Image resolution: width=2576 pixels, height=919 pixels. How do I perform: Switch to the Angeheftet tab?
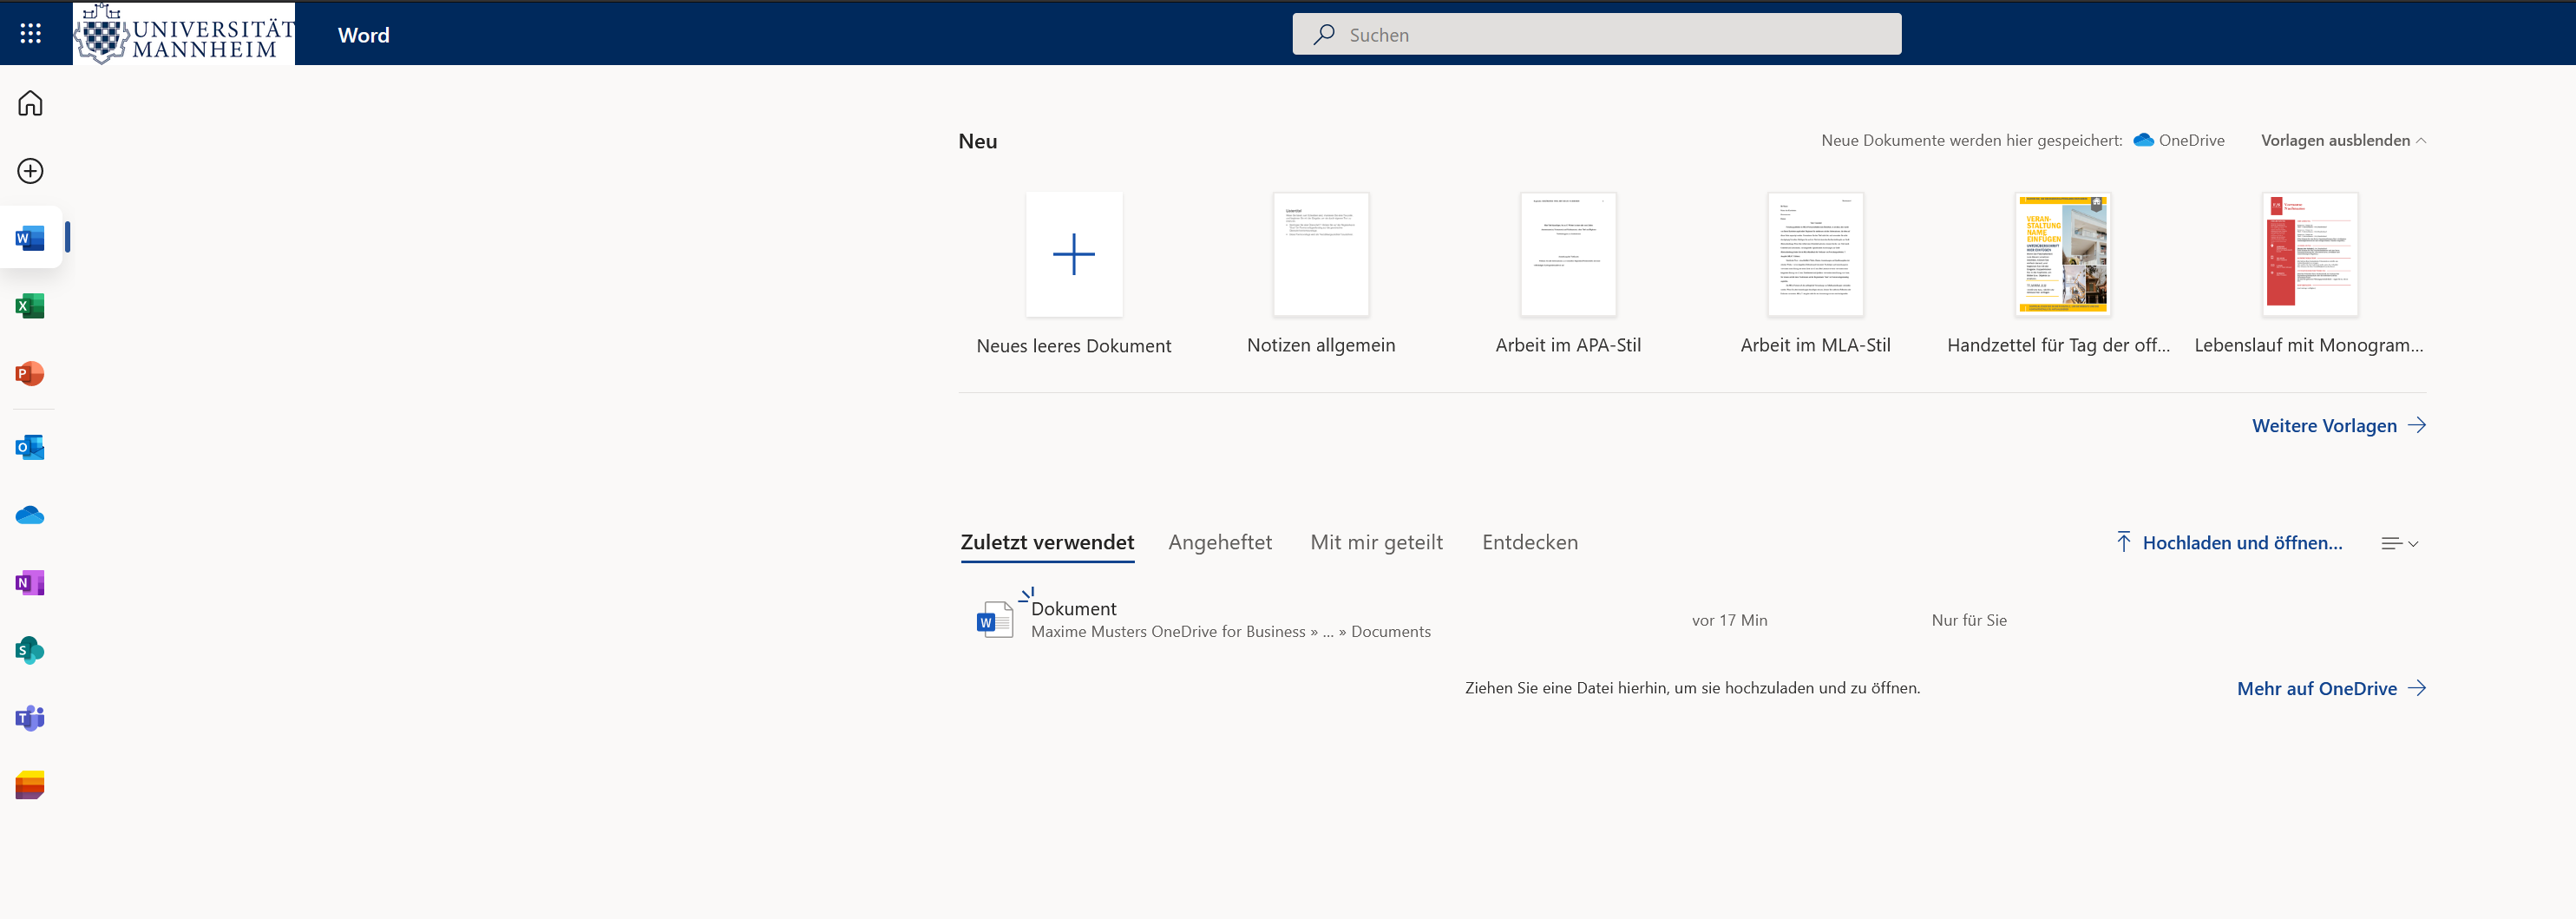pos(1220,542)
